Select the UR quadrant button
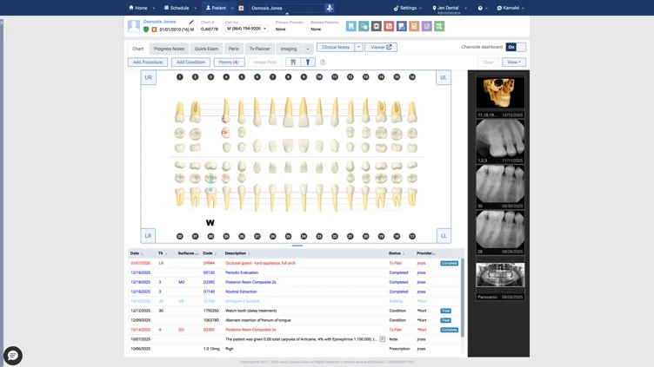This screenshot has height=367, width=654. [149, 77]
